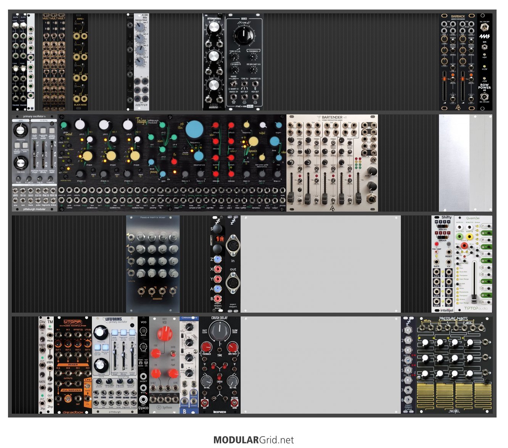
Task: Click the Expert Sleepers MIDI out socket
Action: pyautogui.click(x=233, y=283)
